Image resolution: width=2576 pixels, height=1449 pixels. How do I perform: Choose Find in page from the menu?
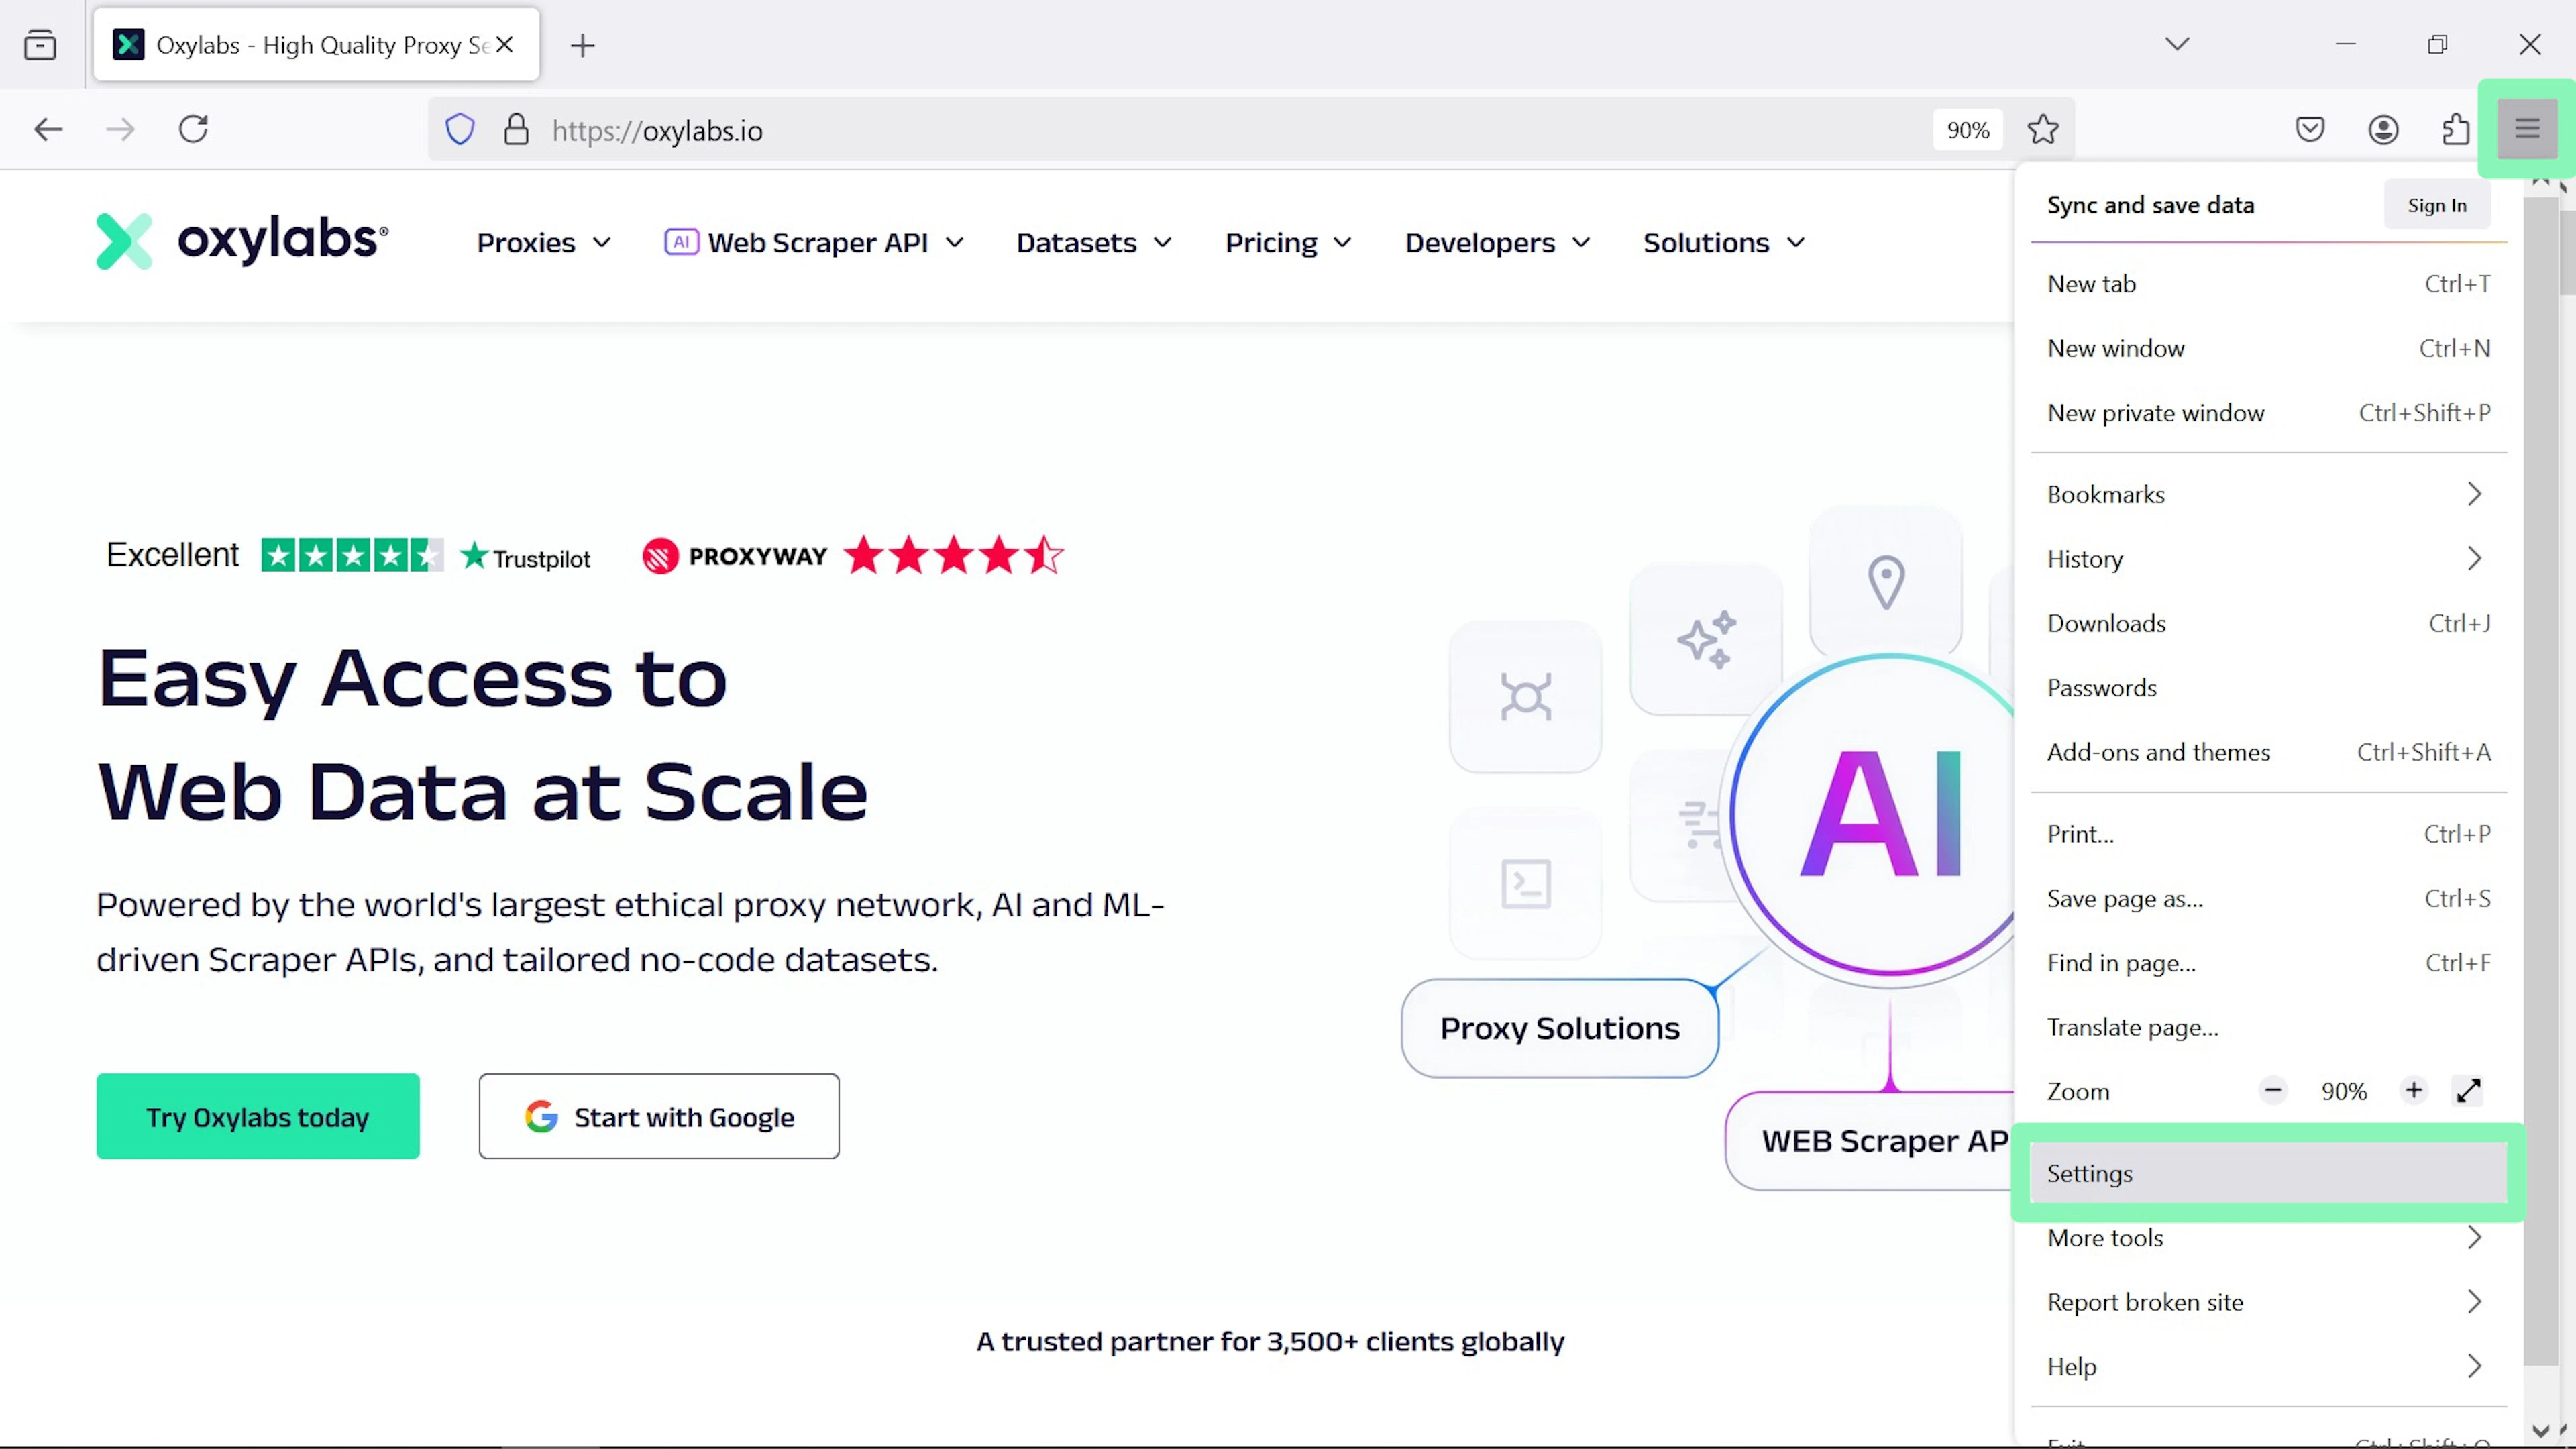2269,963
